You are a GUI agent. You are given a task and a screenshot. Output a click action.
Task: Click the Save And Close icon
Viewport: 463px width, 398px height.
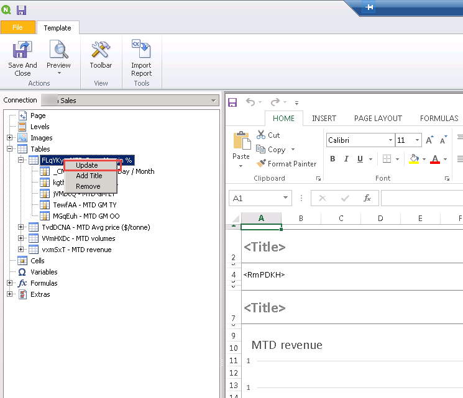click(x=22, y=50)
